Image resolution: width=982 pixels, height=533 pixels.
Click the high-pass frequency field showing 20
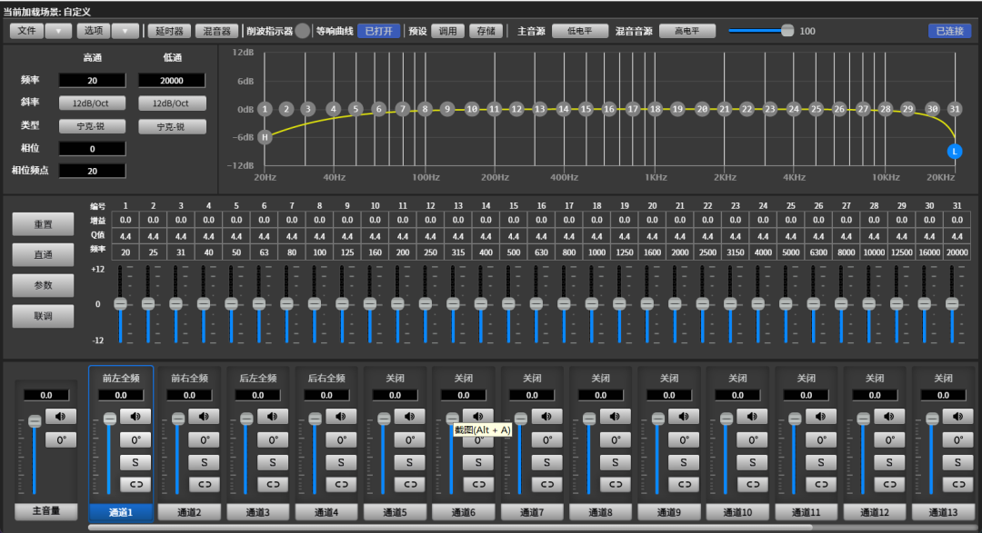point(92,80)
